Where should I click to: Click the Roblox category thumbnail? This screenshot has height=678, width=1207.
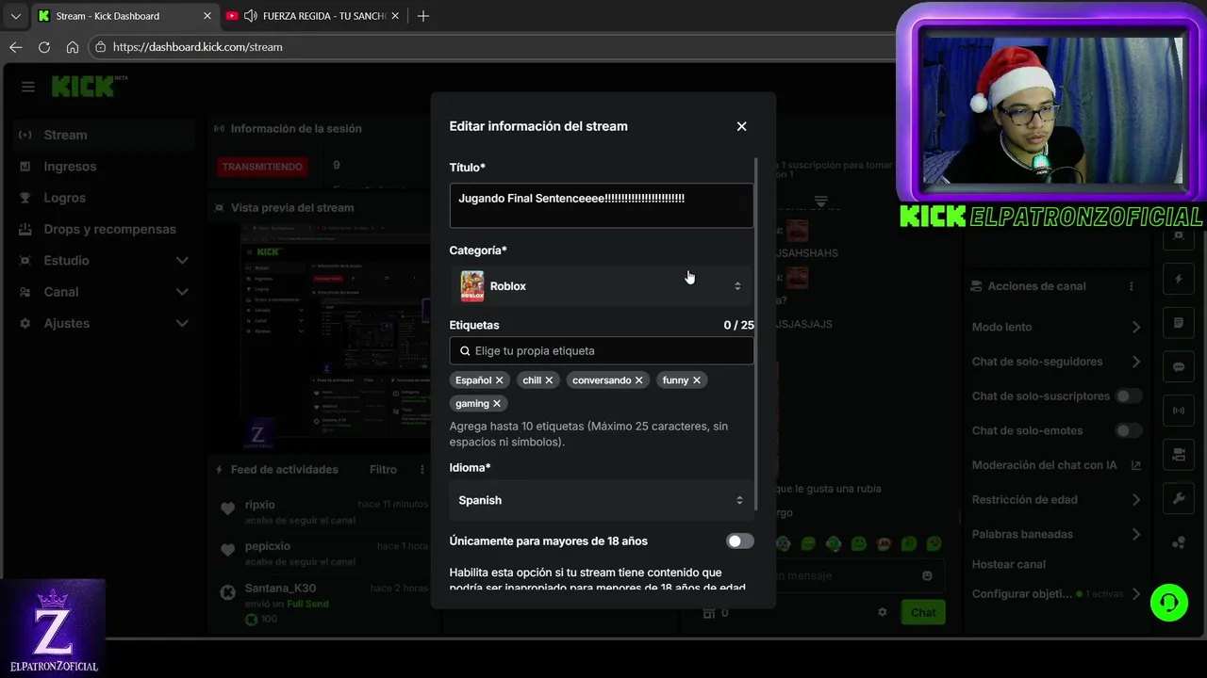471,286
